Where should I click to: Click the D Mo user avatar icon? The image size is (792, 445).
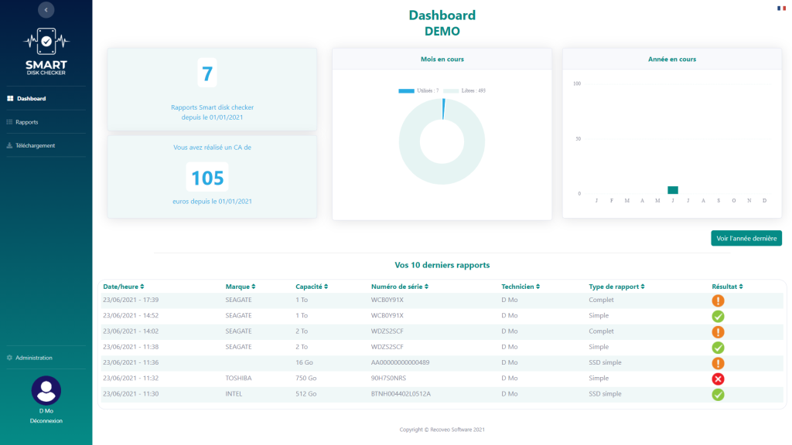[46, 390]
